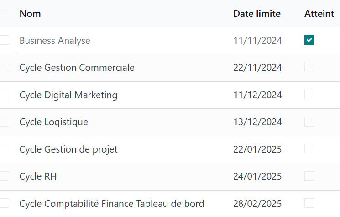Sort by Date limite column header

click(x=257, y=14)
